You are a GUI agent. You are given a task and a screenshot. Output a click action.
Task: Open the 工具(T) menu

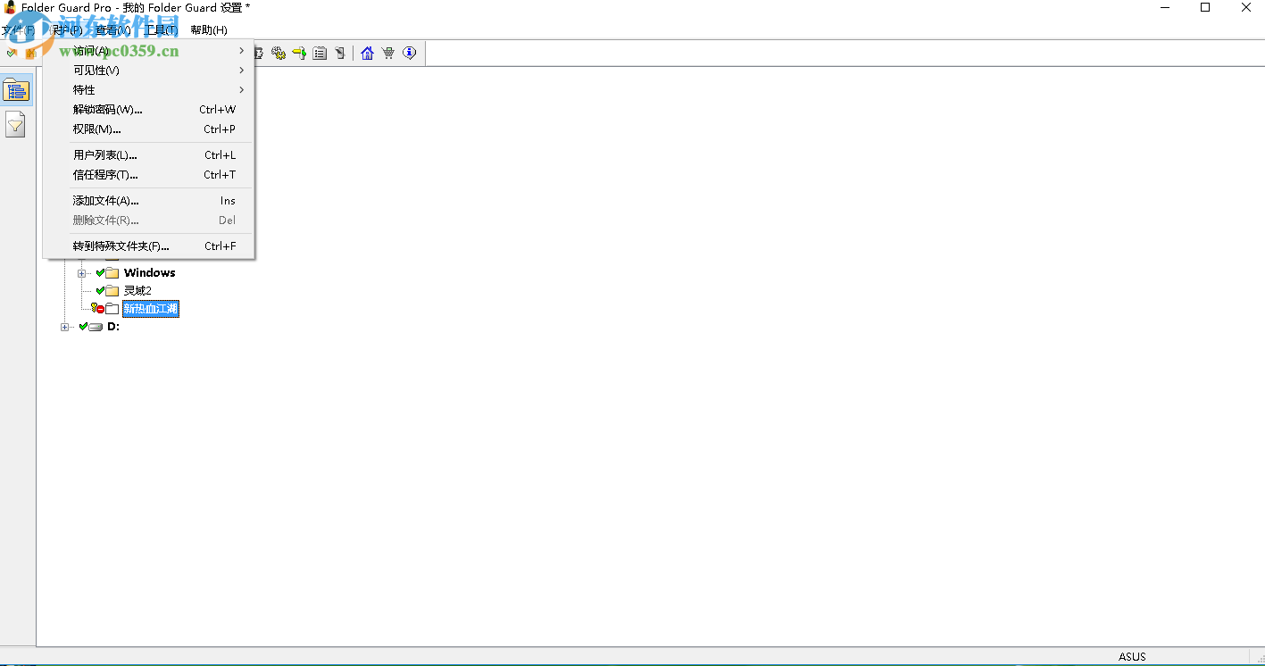(161, 30)
